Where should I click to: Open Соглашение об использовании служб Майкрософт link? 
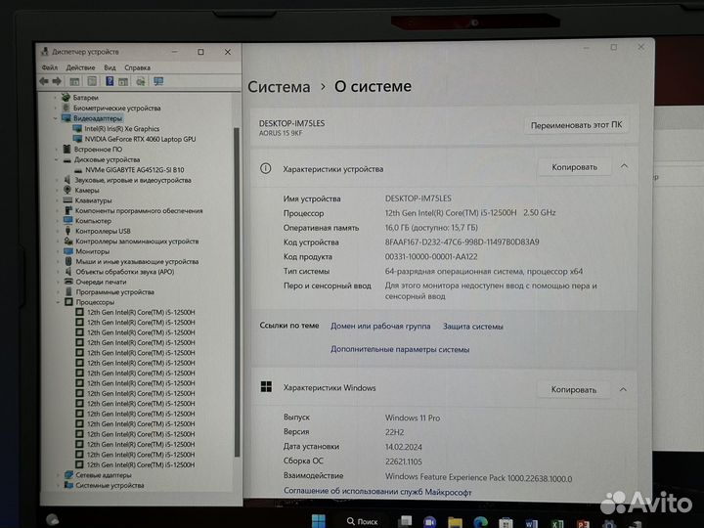[x=377, y=492]
